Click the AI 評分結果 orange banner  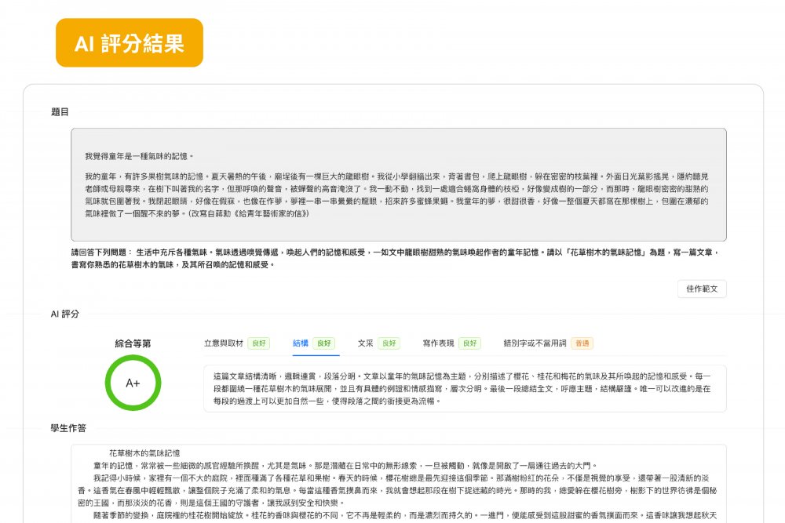point(130,43)
